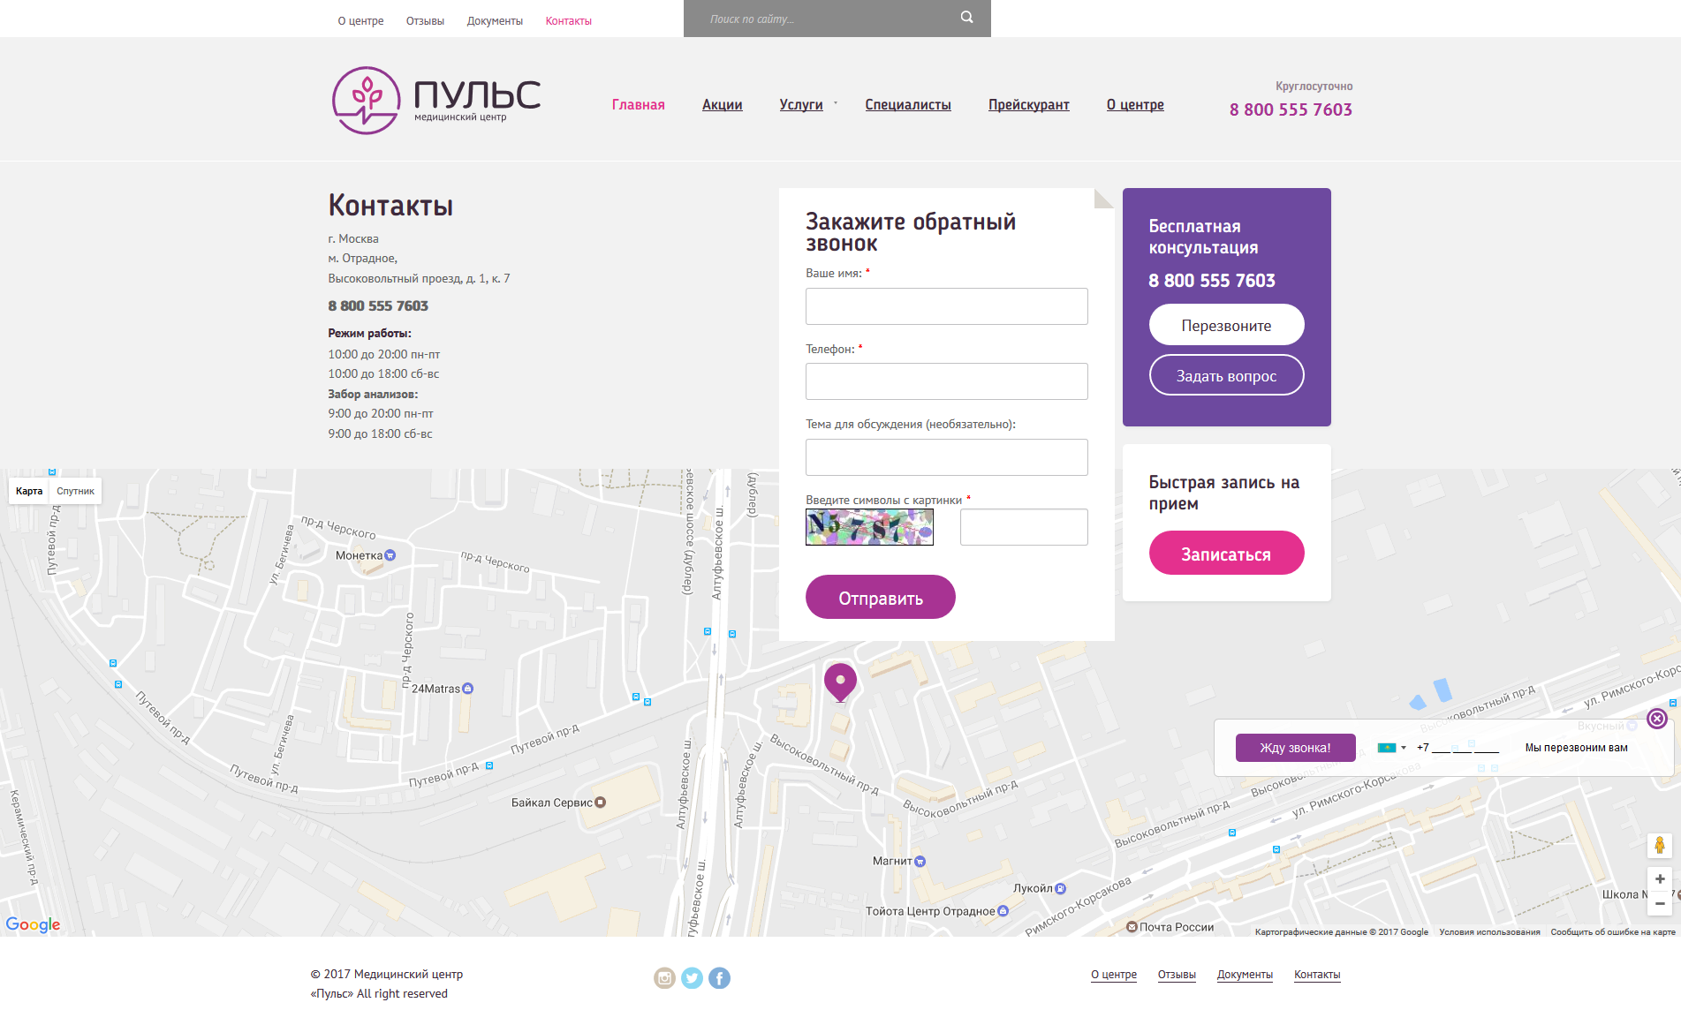Focus the Ваше имя input field
This screenshot has height=1025, width=1681.
pyautogui.click(x=947, y=306)
